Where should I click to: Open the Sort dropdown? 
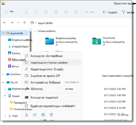91,12
